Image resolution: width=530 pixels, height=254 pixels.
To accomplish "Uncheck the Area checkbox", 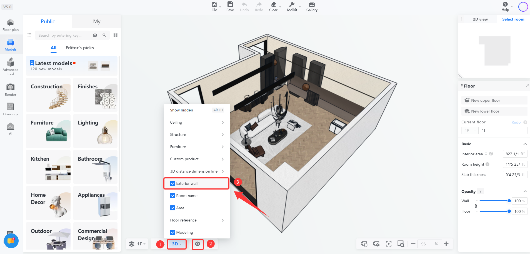I will (x=172, y=208).
